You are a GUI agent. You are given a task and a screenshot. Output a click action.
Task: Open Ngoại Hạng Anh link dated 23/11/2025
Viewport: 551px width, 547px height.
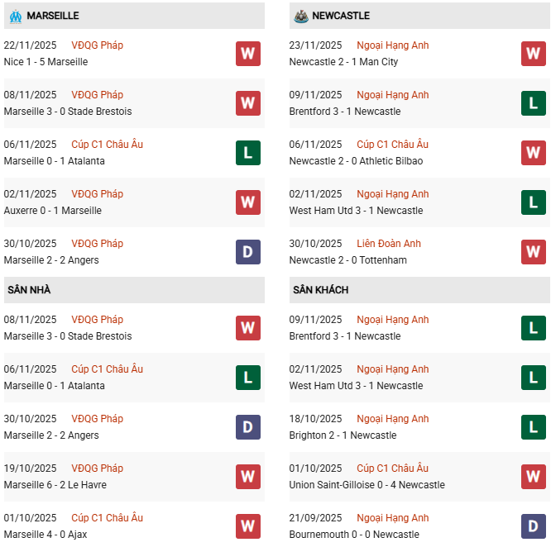point(393,45)
